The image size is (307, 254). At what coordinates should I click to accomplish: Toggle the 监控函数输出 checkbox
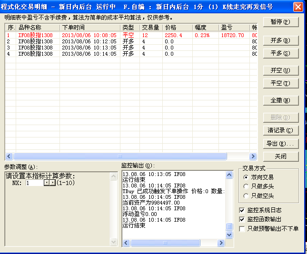(260, 219)
